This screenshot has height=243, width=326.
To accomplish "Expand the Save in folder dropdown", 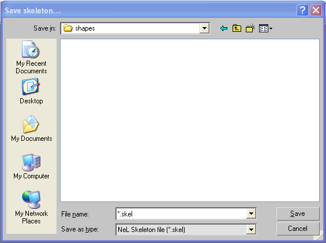I will click(204, 28).
